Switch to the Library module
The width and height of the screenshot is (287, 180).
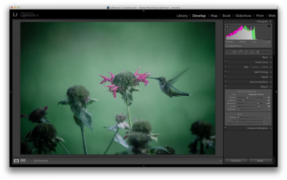pyautogui.click(x=182, y=16)
